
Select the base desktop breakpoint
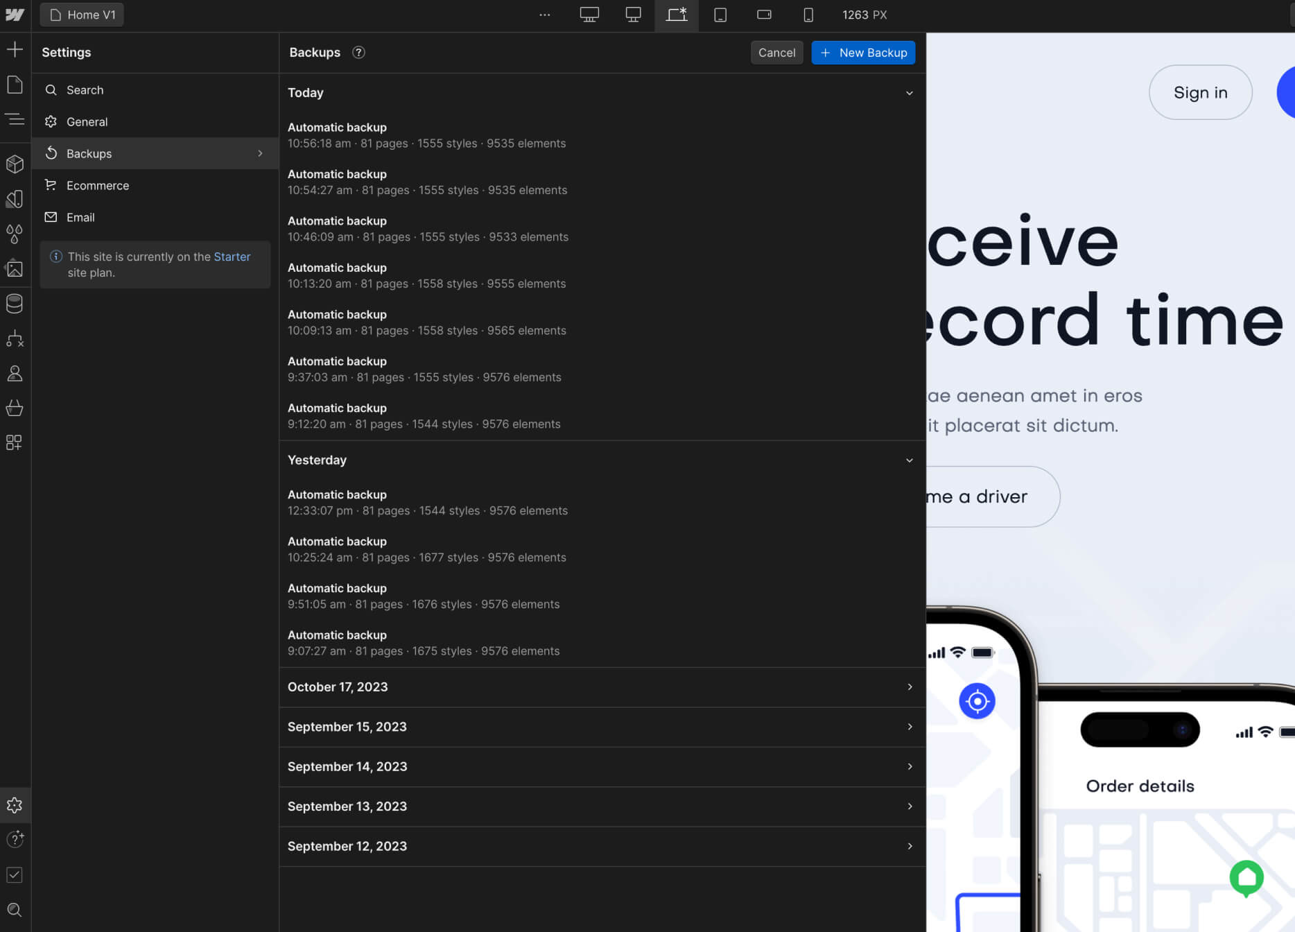click(677, 15)
